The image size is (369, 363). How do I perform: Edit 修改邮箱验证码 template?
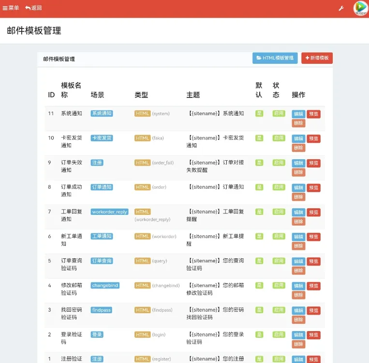(298, 286)
